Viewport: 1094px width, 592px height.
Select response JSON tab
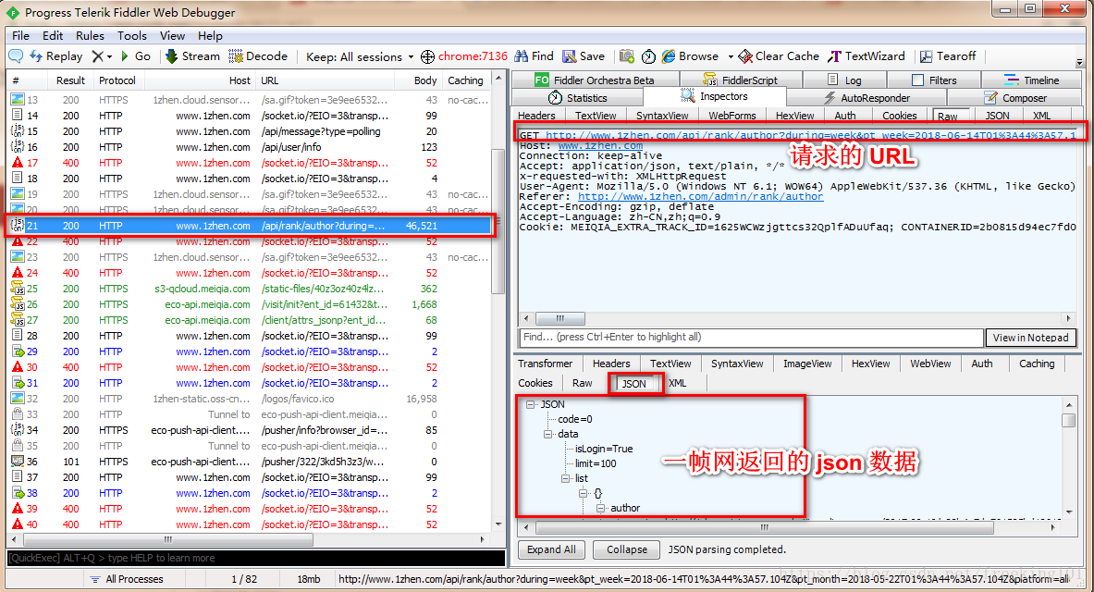pyautogui.click(x=634, y=383)
